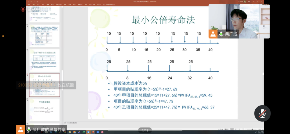Click the 160% zoom level value
This screenshot has width=290, height=134.
click(x=260, y=129)
